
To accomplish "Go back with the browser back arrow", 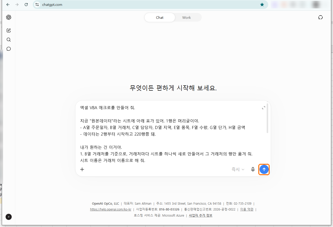I will [8, 5].
